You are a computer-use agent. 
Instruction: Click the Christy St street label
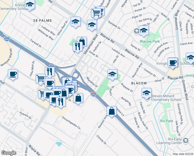pos(101,140)
